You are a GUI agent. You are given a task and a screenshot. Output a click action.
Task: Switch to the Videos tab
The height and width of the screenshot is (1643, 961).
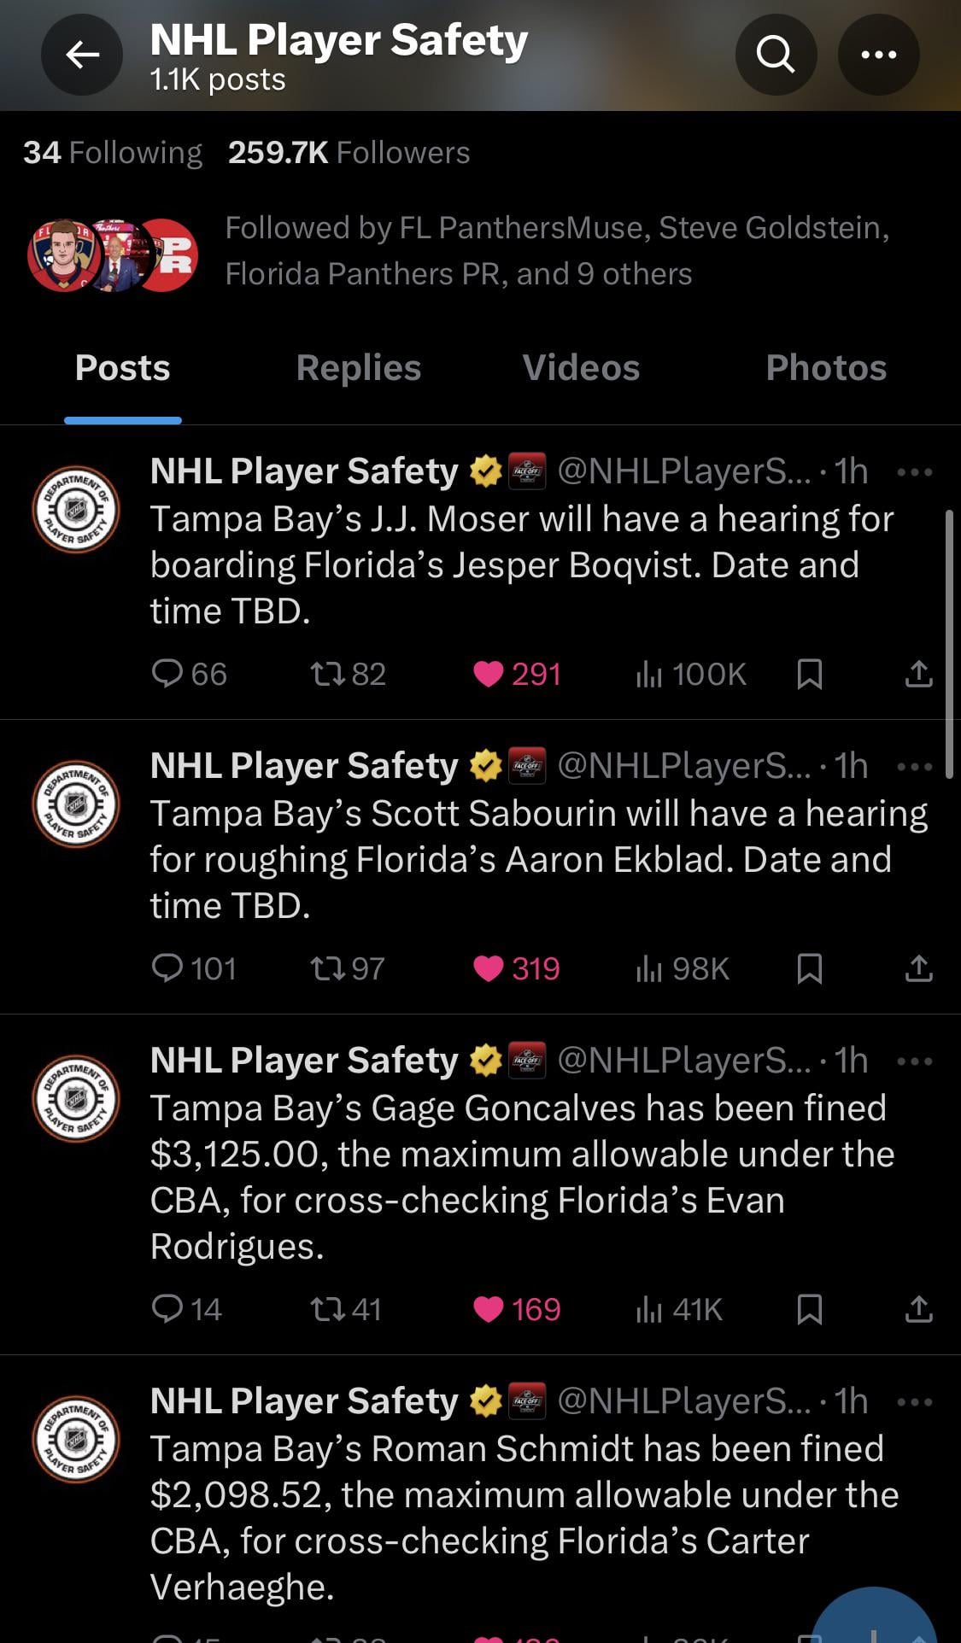[x=581, y=368]
